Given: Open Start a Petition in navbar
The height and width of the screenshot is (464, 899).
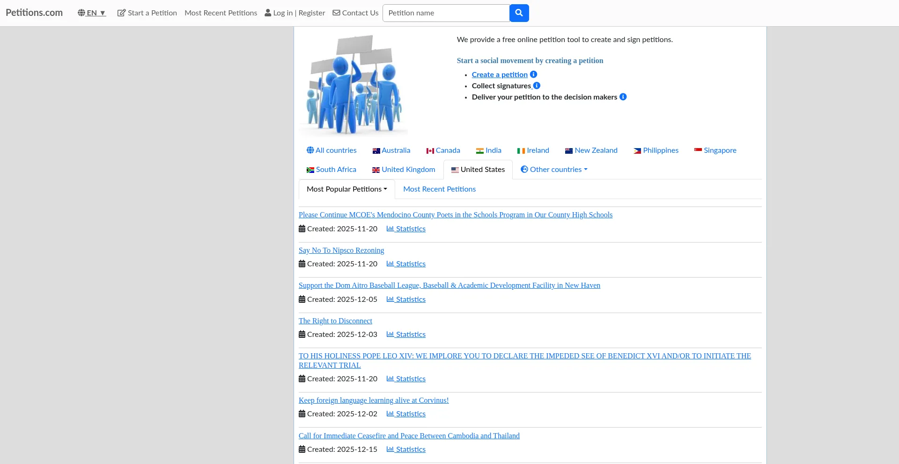Looking at the screenshot, I should [147, 13].
